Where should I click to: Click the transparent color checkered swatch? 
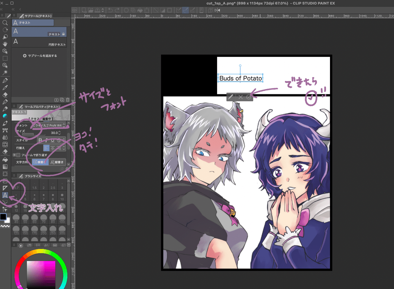(6, 226)
